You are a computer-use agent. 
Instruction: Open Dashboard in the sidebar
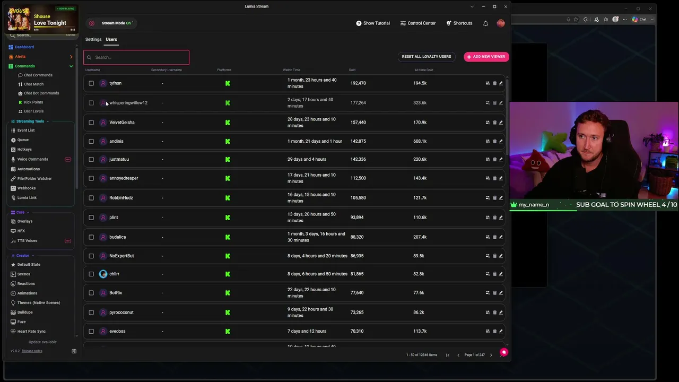tap(21, 47)
